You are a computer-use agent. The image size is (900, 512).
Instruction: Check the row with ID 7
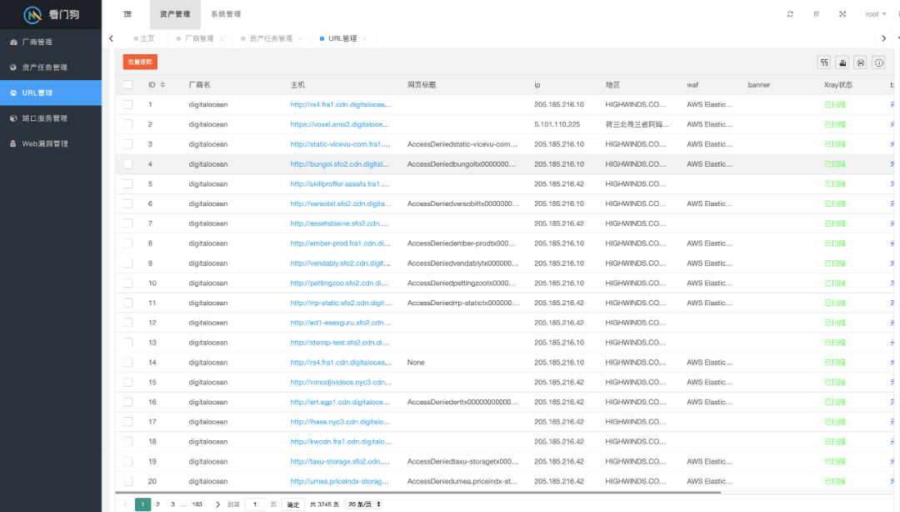128,223
